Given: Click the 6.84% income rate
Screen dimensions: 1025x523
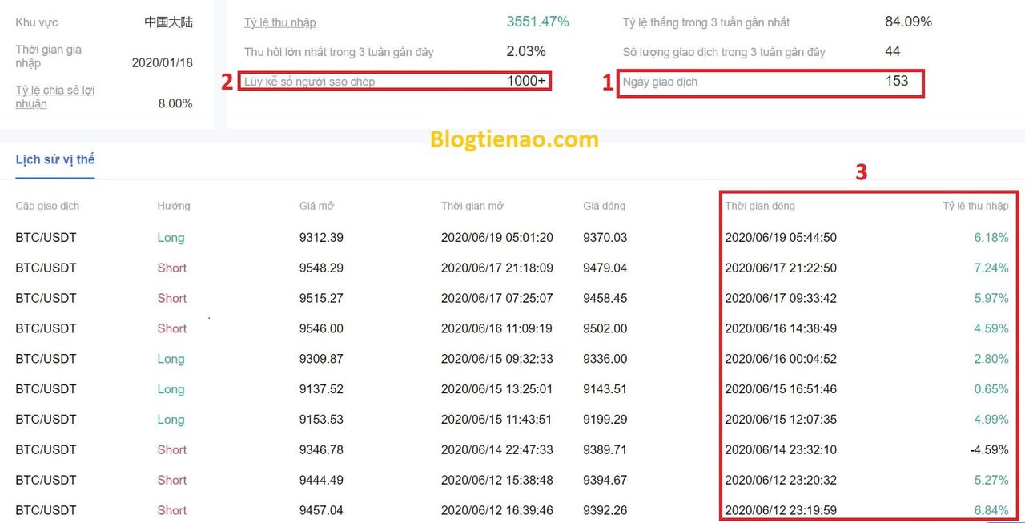Looking at the screenshot, I should [x=991, y=510].
